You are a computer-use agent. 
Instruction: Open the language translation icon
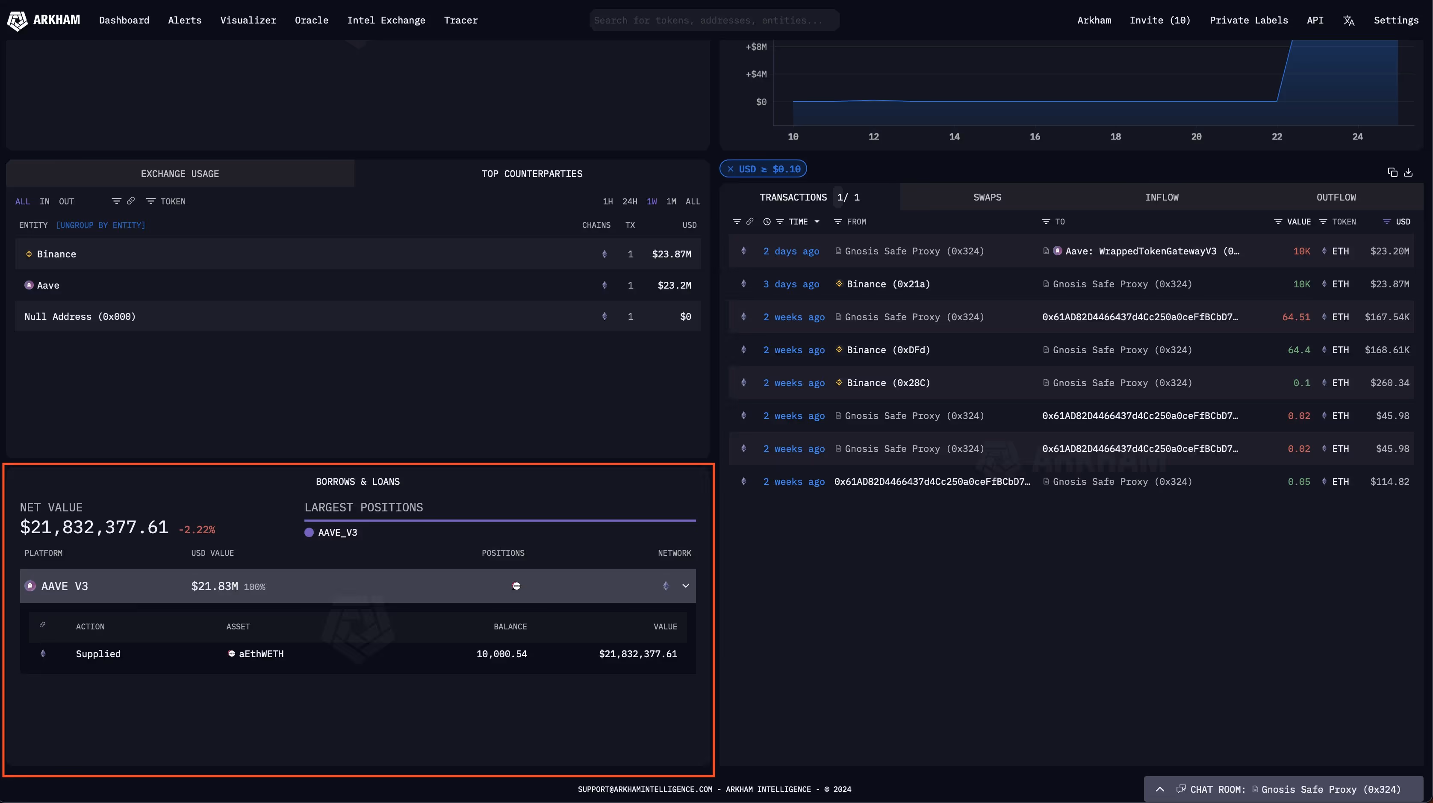1348,21
